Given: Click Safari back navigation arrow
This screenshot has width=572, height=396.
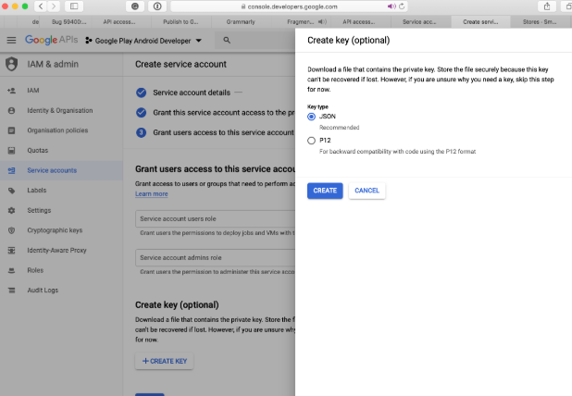Looking at the screenshot, I should (x=41, y=6).
